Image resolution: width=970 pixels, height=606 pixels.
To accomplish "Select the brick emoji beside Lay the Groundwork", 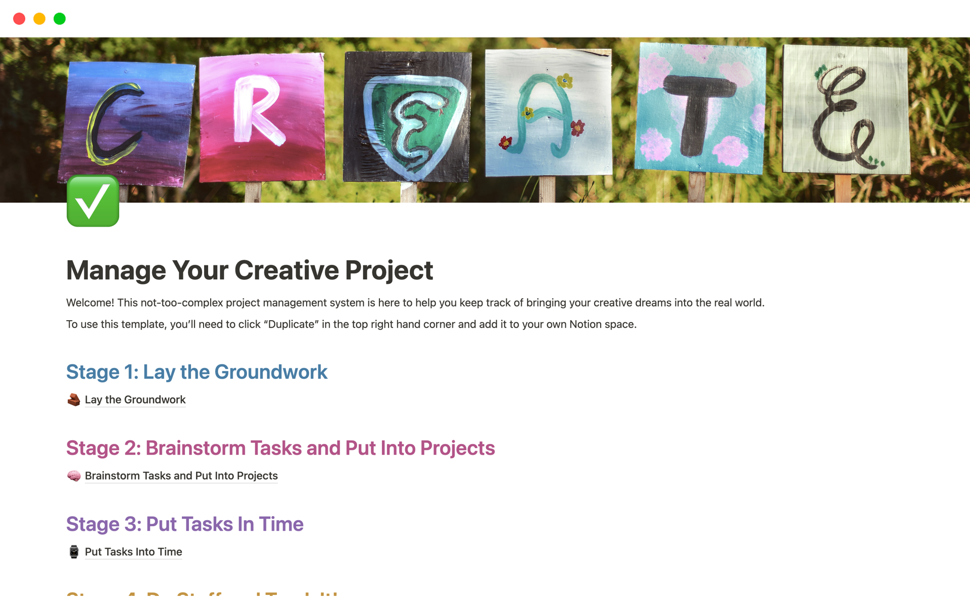I will coord(74,399).
